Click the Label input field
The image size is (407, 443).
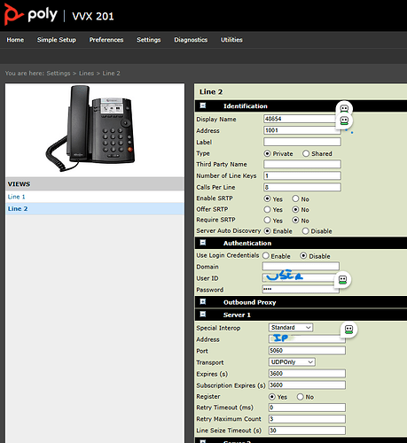[302, 142]
